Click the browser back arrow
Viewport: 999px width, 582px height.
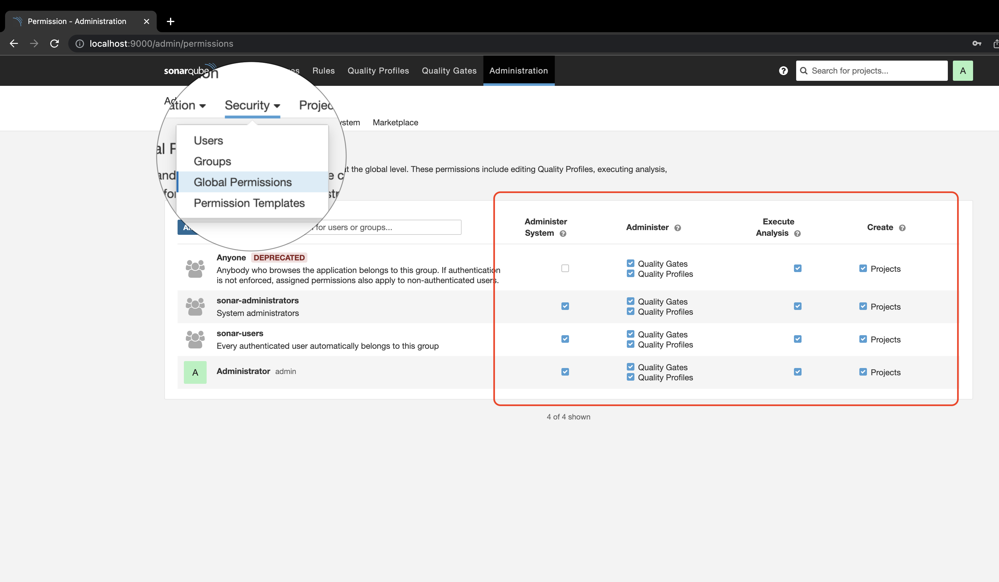[x=14, y=44]
